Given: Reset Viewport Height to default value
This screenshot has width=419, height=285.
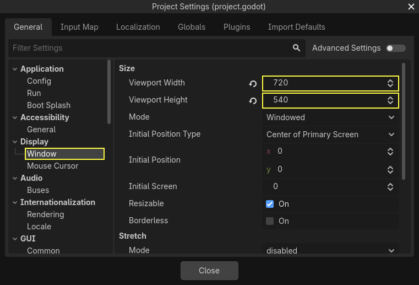Looking at the screenshot, I should point(253,101).
